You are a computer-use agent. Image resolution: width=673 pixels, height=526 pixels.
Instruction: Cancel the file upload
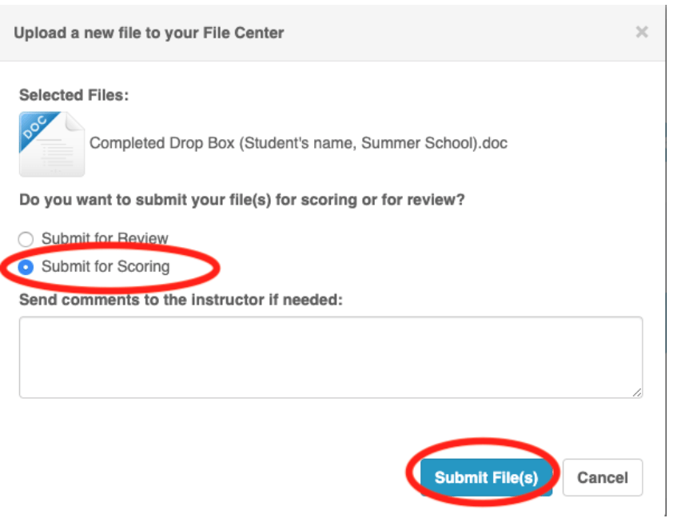click(x=602, y=478)
